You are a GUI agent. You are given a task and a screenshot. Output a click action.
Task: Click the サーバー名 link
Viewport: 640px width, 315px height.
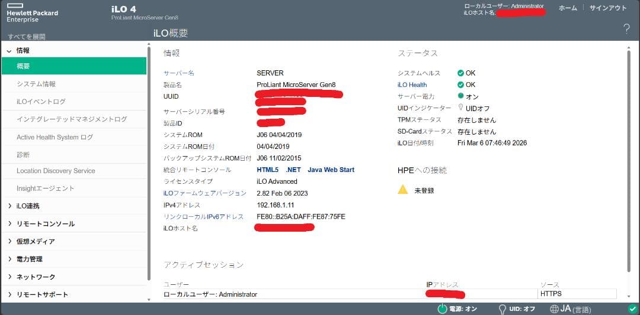point(179,73)
